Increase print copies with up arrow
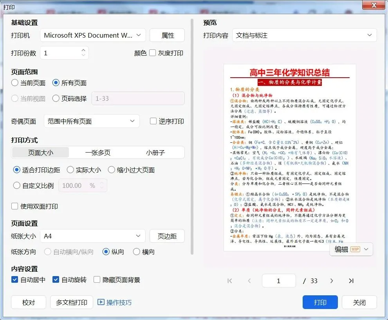The height and width of the screenshot is (320, 388). click(83, 50)
